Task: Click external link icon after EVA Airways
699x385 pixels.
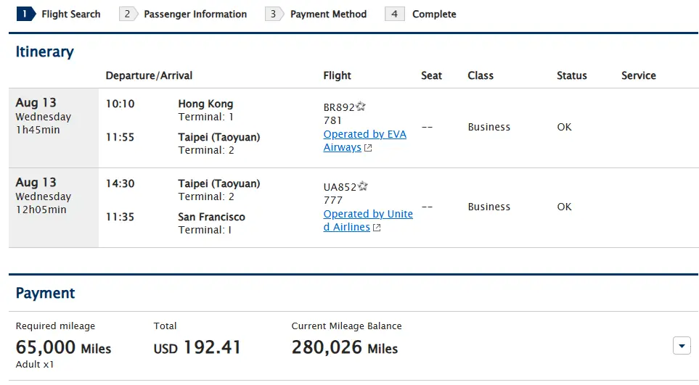Action: point(368,148)
